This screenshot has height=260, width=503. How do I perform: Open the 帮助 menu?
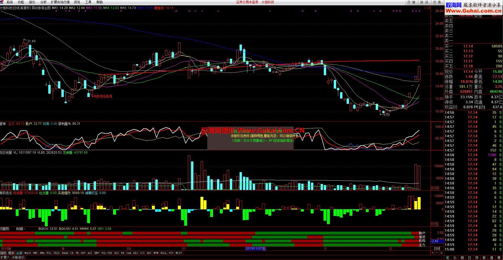click(99, 2)
